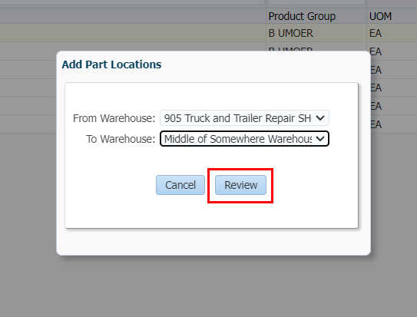Click the To Warehouse label
The image size is (417, 317).
(121, 139)
